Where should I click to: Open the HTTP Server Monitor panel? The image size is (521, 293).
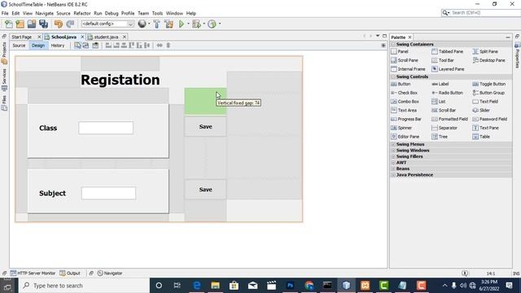tap(33, 273)
